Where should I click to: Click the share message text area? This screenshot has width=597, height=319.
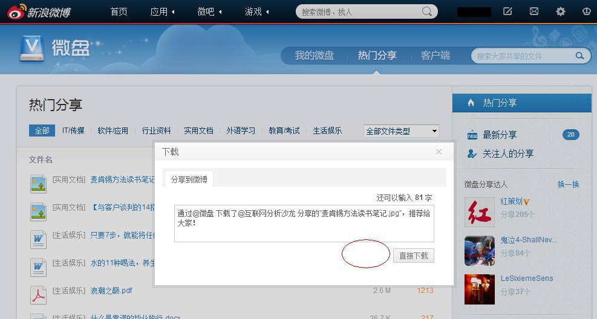tap(304, 224)
